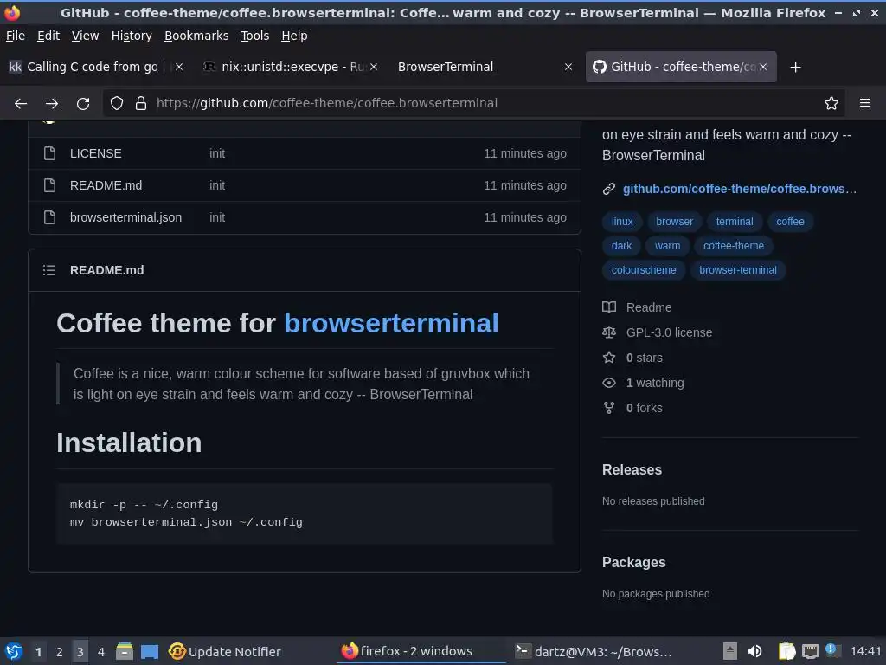
Task: Open the clipboard manager tray icon
Action: coord(786,651)
